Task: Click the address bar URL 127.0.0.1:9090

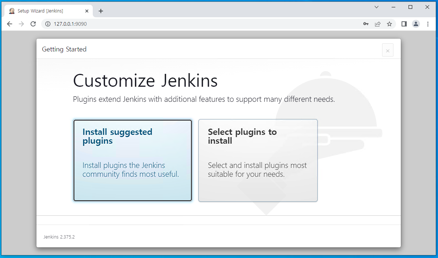Action: (x=70, y=24)
